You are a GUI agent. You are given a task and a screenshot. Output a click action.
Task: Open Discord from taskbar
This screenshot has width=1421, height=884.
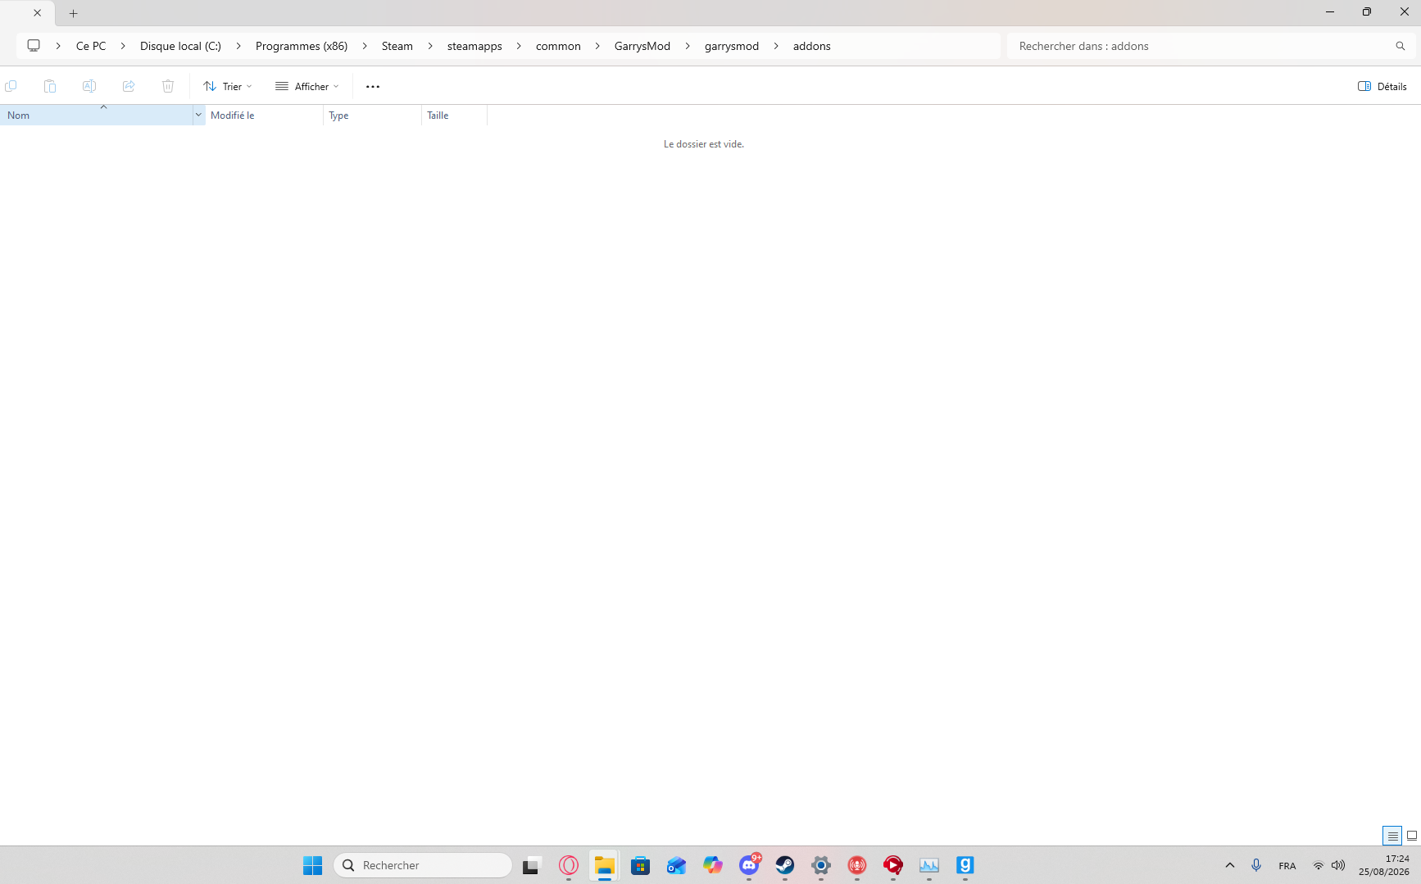pos(749,865)
